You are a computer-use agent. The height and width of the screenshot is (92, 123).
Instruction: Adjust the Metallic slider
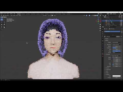[x=117, y=46]
